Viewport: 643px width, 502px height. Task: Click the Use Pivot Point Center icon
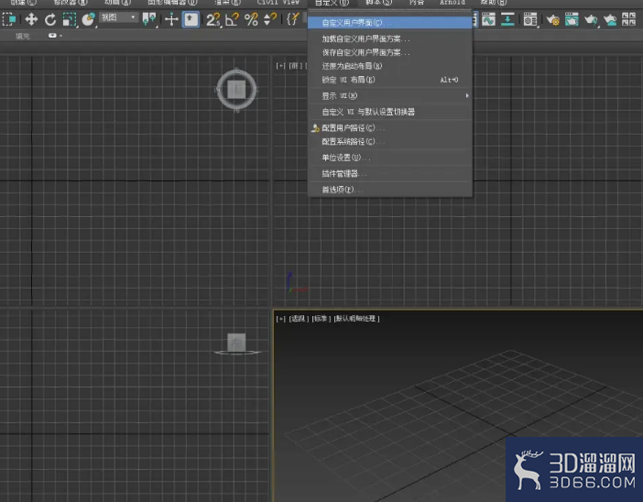click(149, 19)
